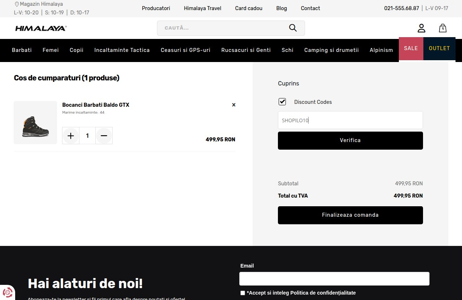Uncheck the Discount Codes checkbox
462x300 pixels.
tap(282, 102)
